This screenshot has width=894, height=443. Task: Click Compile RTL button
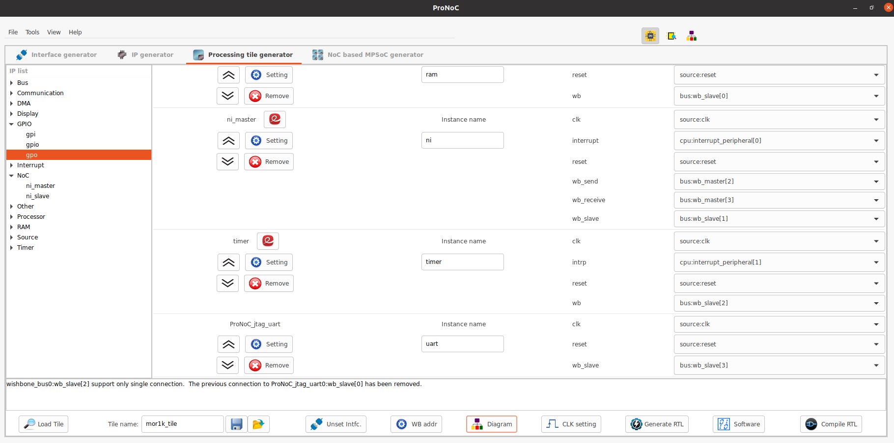pyautogui.click(x=831, y=424)
